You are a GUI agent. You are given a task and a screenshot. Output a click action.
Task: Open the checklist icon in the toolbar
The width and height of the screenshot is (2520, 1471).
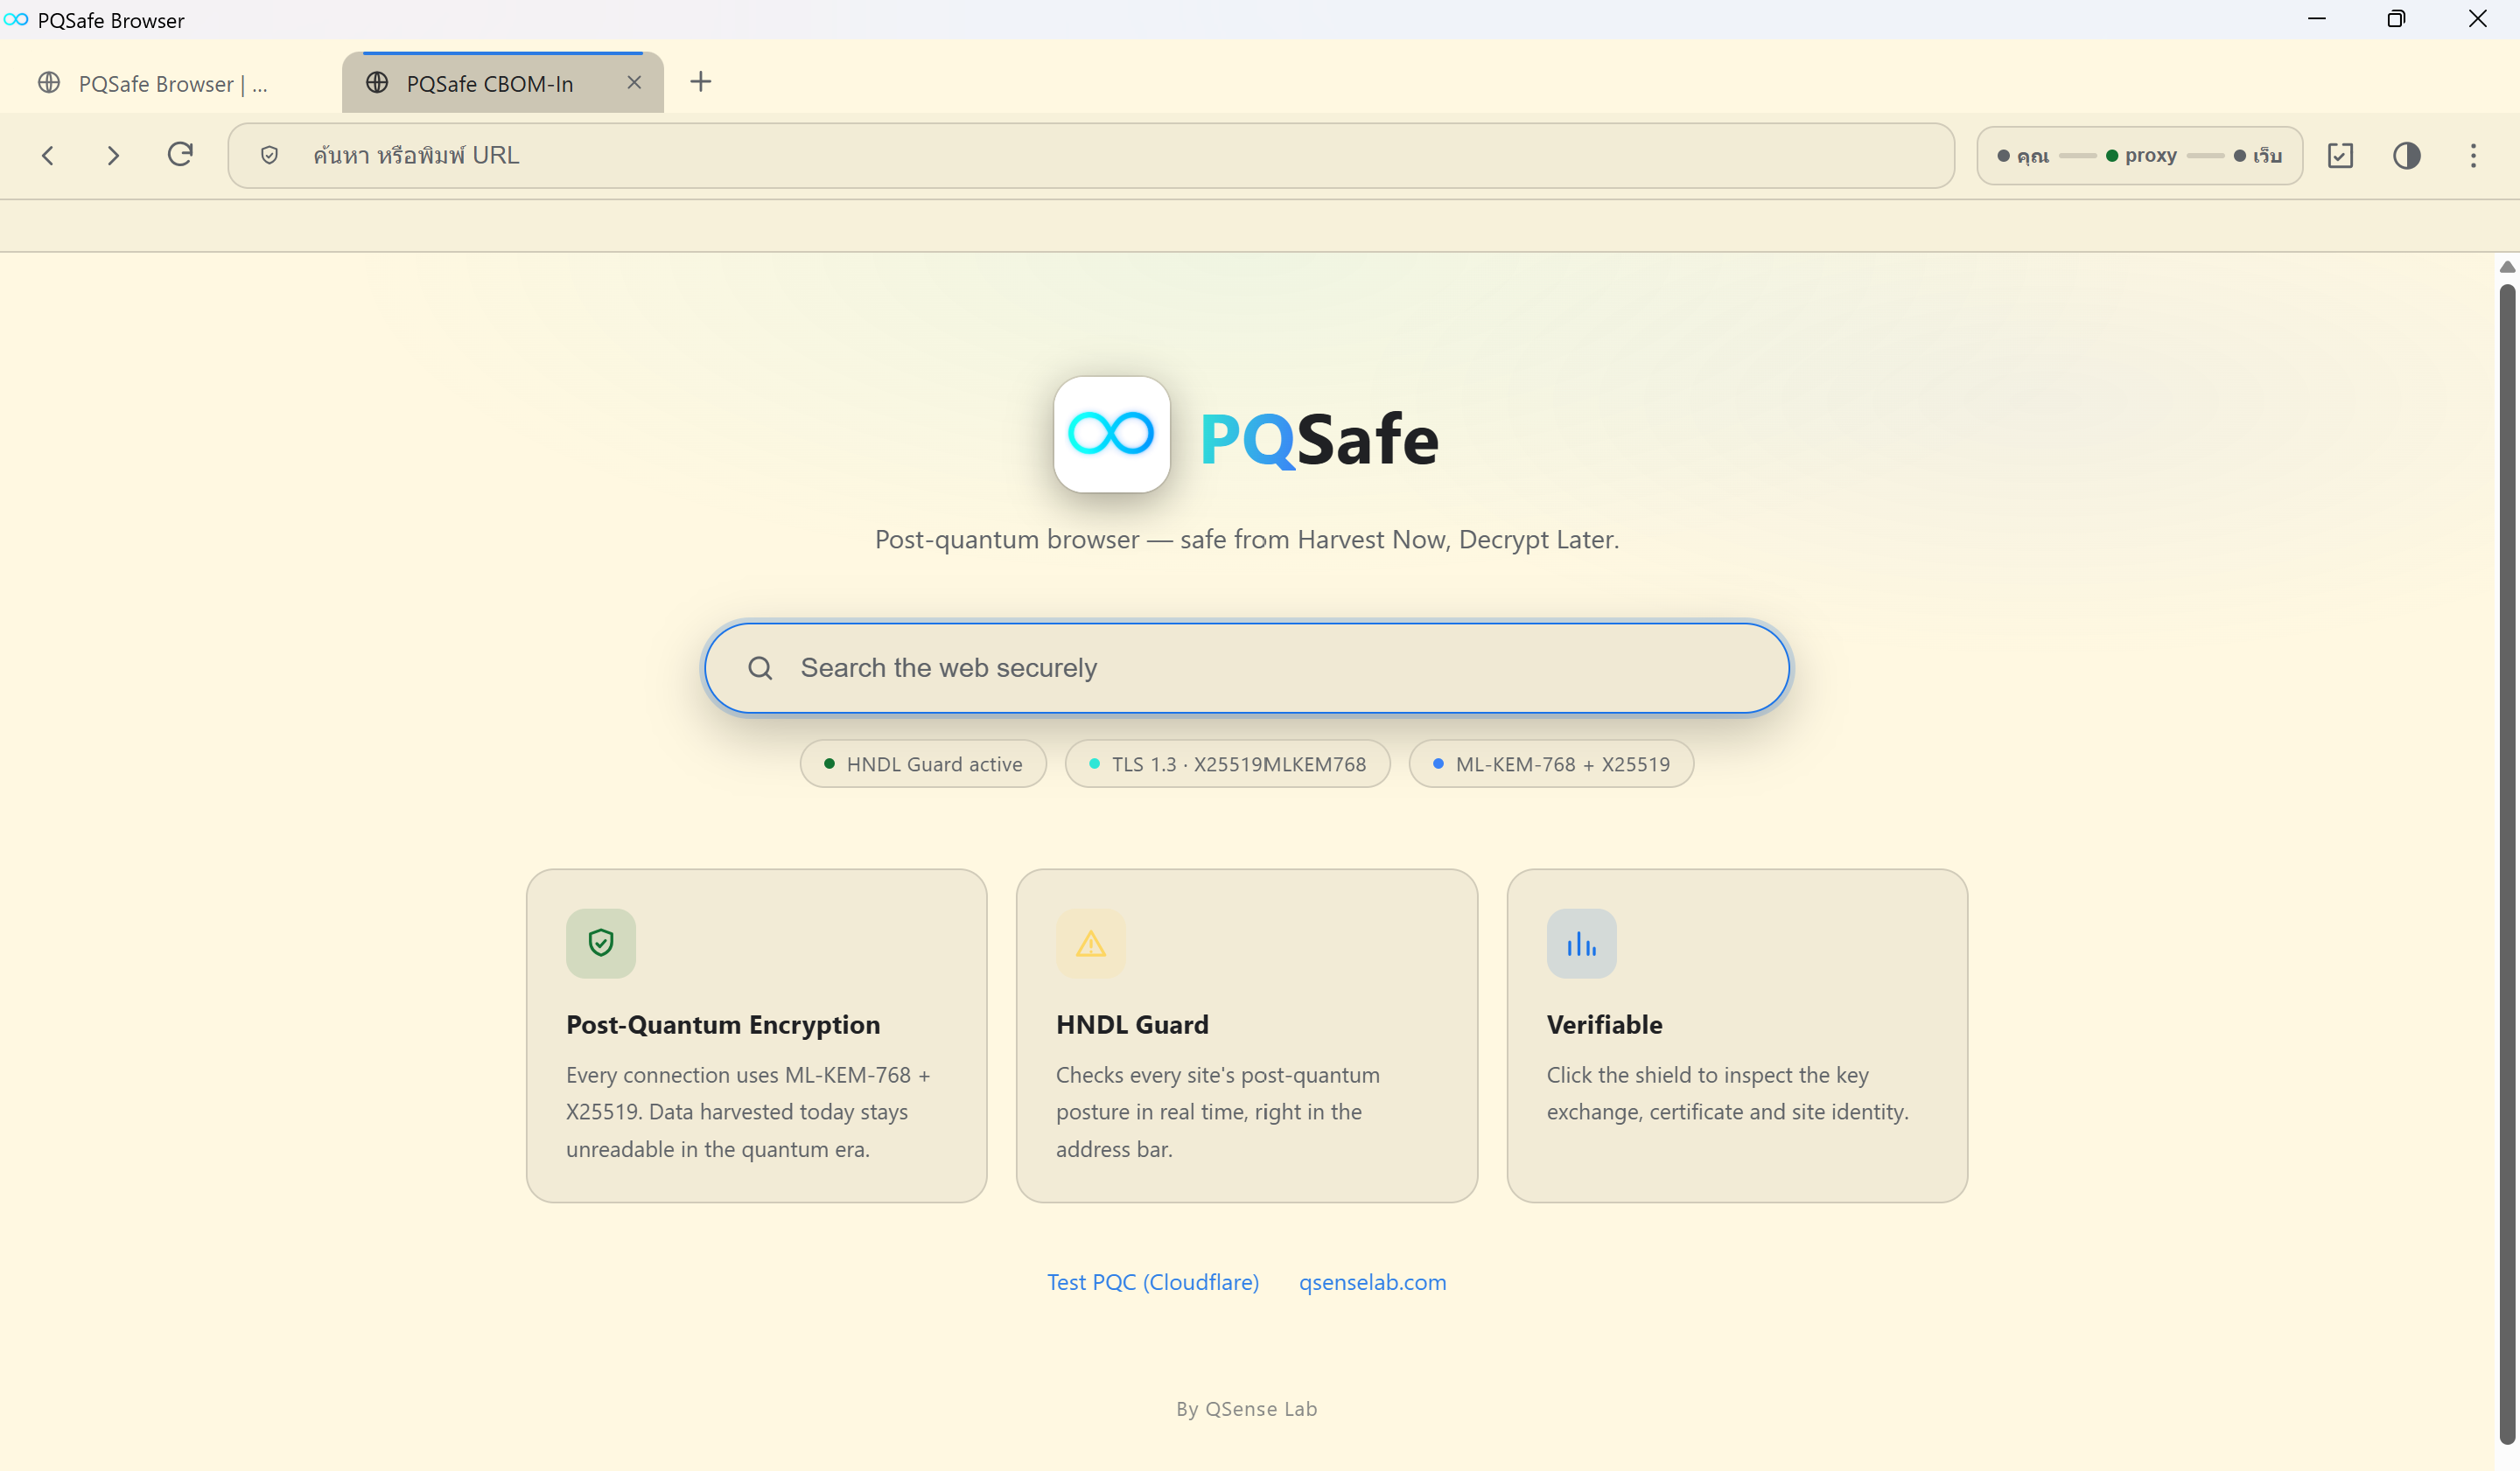point(2340,155)
